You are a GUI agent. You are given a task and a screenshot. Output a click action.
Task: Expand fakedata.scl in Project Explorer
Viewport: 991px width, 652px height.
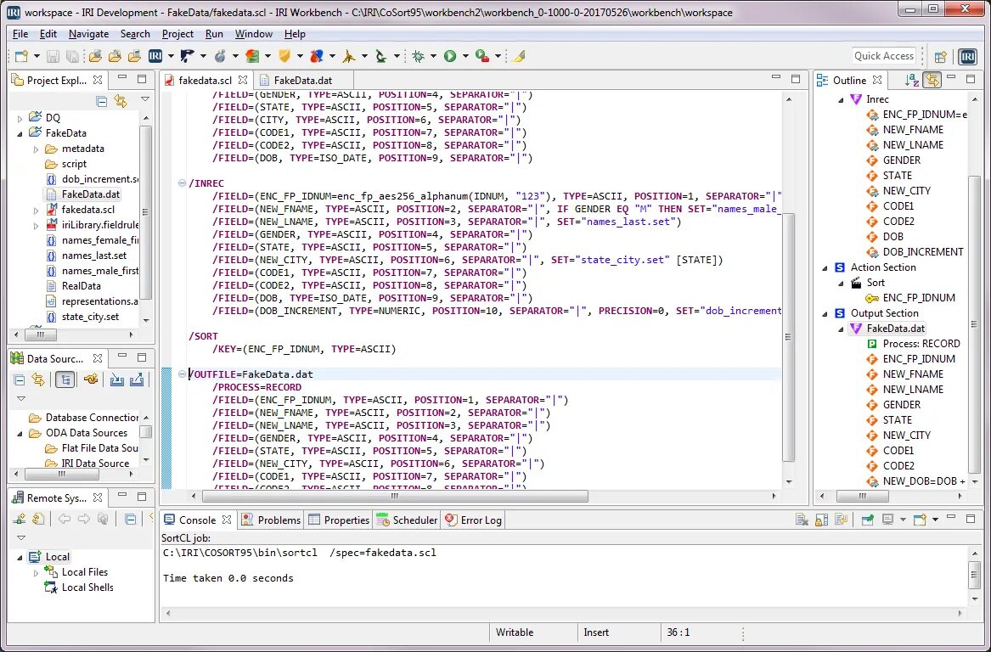[36, 210]
